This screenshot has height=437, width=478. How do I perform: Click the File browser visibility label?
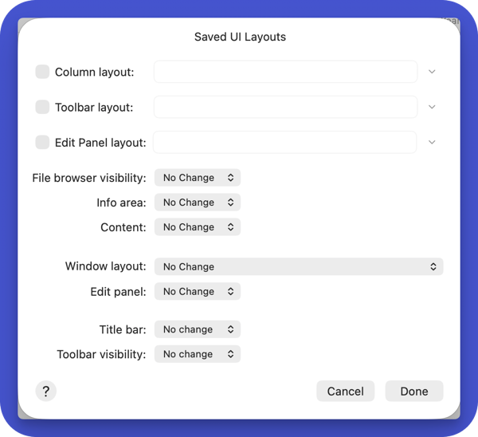click(89, 178)
